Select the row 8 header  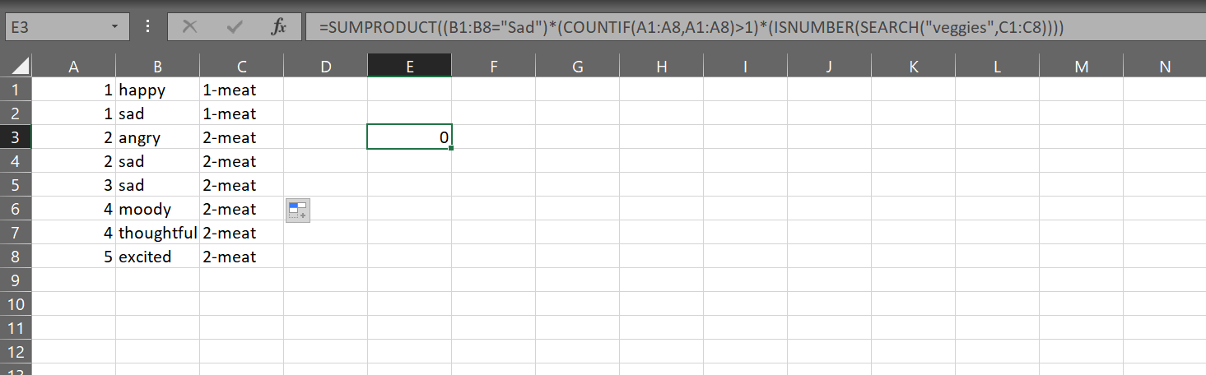(x=16, y=257)
